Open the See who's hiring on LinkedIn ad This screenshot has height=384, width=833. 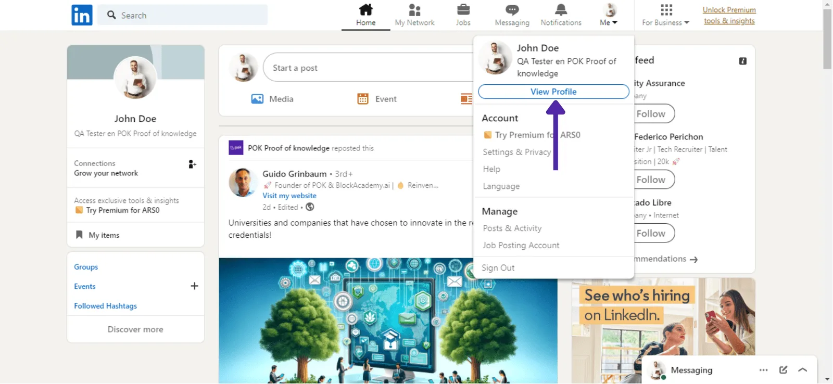[663, 330]
